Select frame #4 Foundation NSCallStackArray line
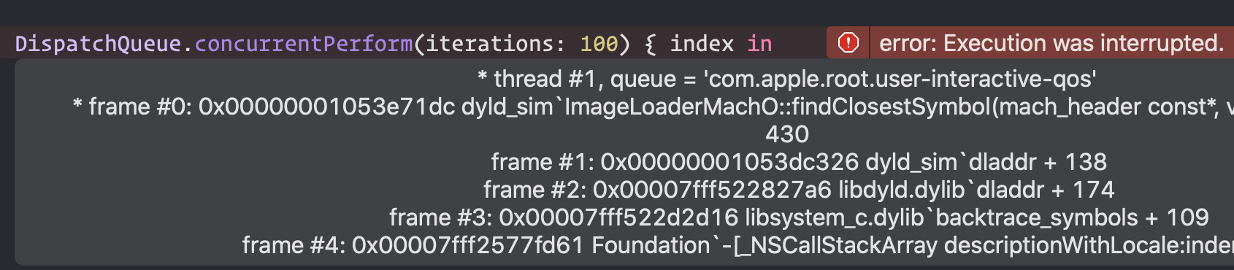The height and width of the screenshot is (270, 1234). (738, 245)
